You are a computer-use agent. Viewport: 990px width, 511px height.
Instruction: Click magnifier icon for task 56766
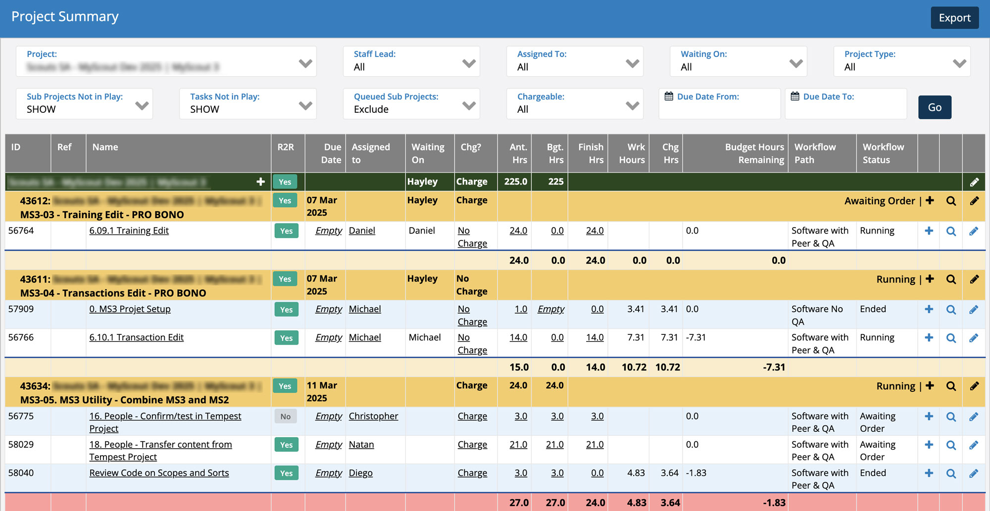pyautogui.click(x=951, y=338)
